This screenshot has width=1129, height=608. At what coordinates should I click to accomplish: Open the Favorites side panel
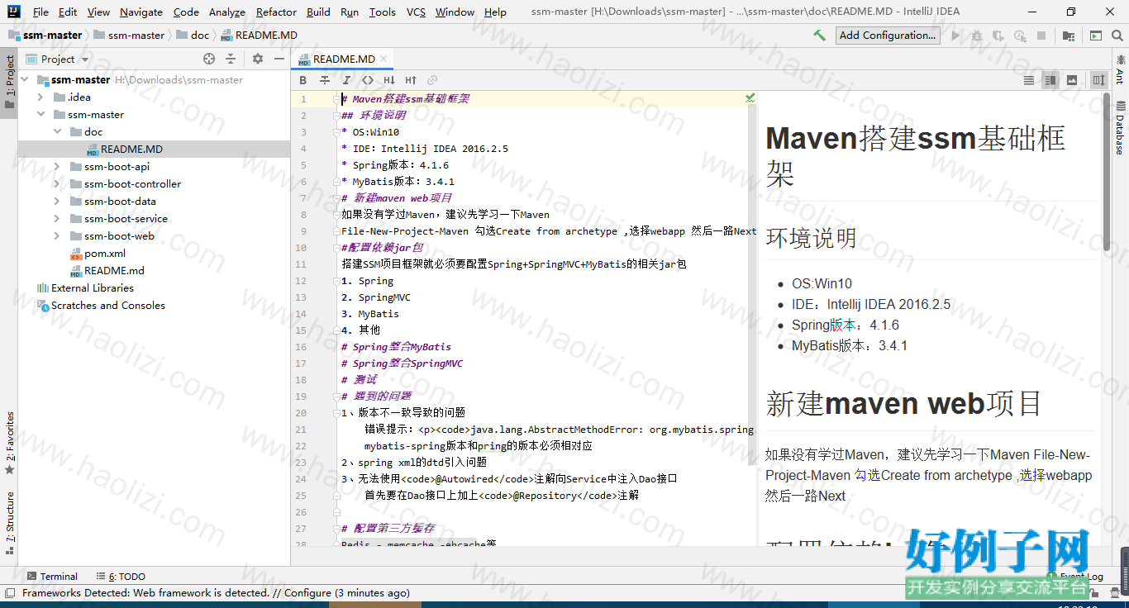[x=9, y=443]
